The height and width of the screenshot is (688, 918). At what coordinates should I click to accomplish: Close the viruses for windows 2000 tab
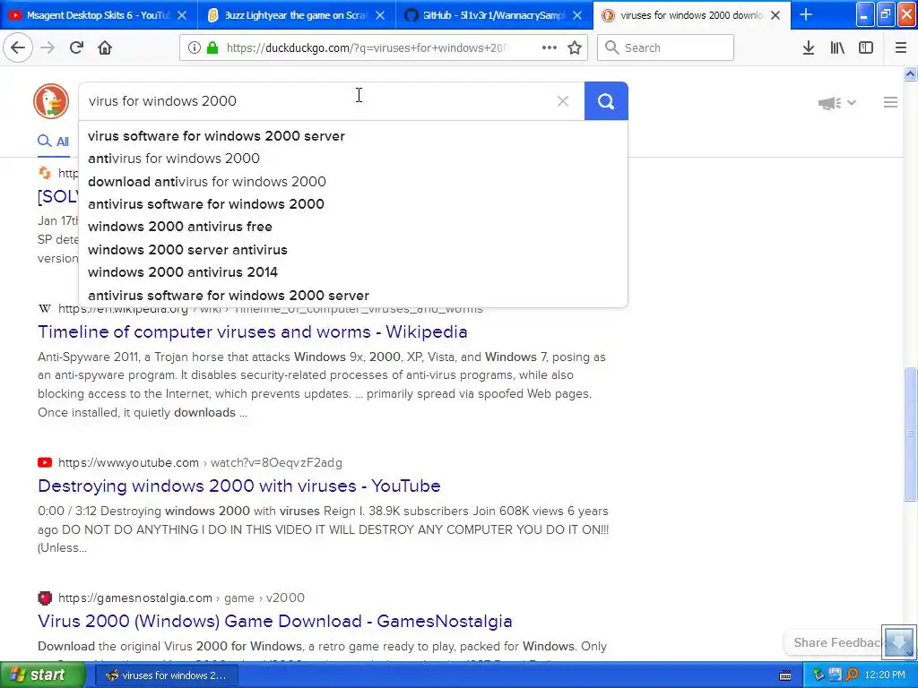775,15
